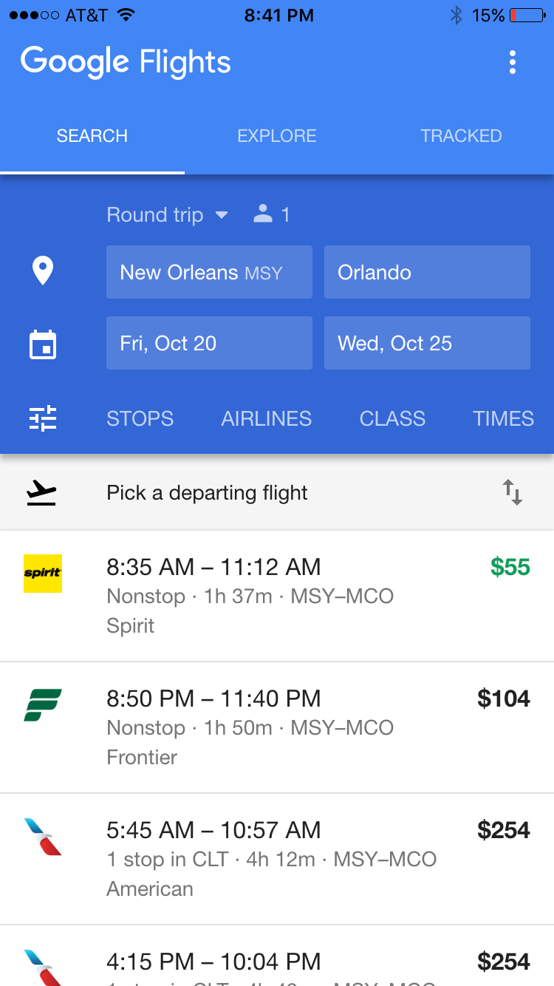Open the three-dot overflow menu
The width and height of the screenshot is (554, 986).
click(513, 62)
